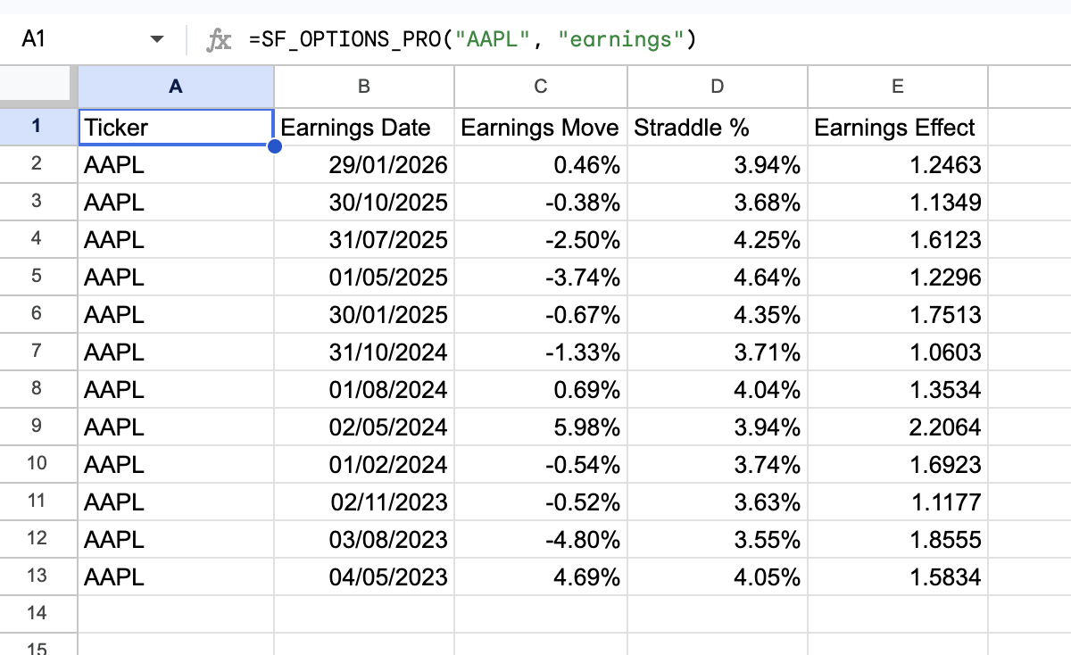Click the earnings effect cell 1.6123
The image size is (1071, 655).
(x=898, y=239)
